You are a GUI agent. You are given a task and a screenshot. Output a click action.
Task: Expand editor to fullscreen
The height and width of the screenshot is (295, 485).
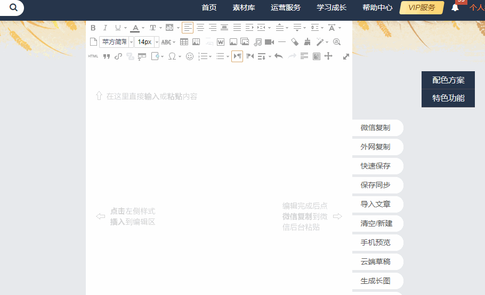346,56
